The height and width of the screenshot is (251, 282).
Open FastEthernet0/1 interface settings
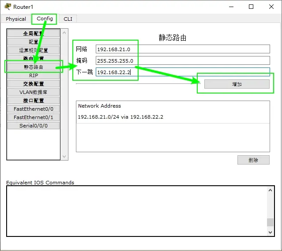[x=34, y=117]
